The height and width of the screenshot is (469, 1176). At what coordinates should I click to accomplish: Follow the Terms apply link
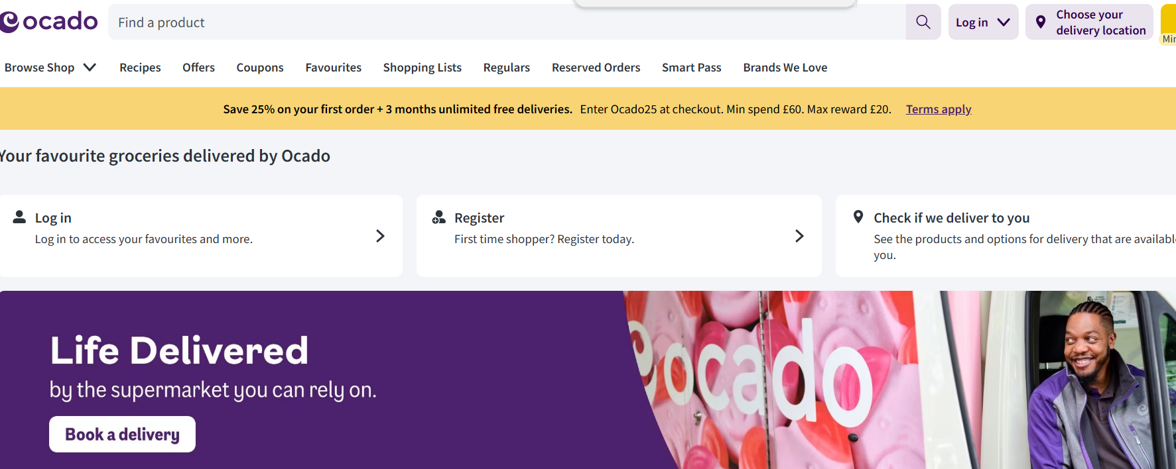[938, 109]
